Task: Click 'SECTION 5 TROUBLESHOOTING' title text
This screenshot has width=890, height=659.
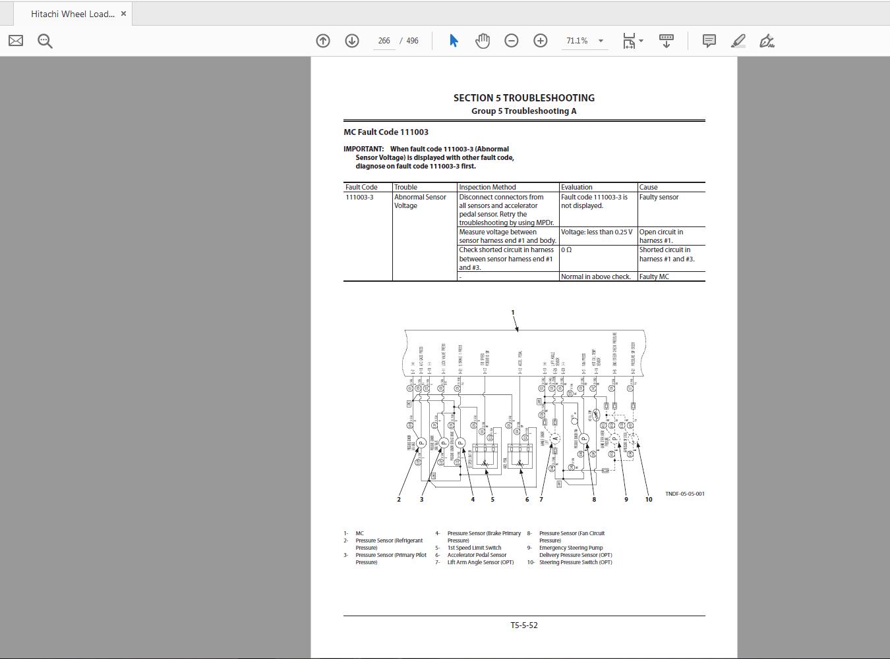Action: point(524,98)
